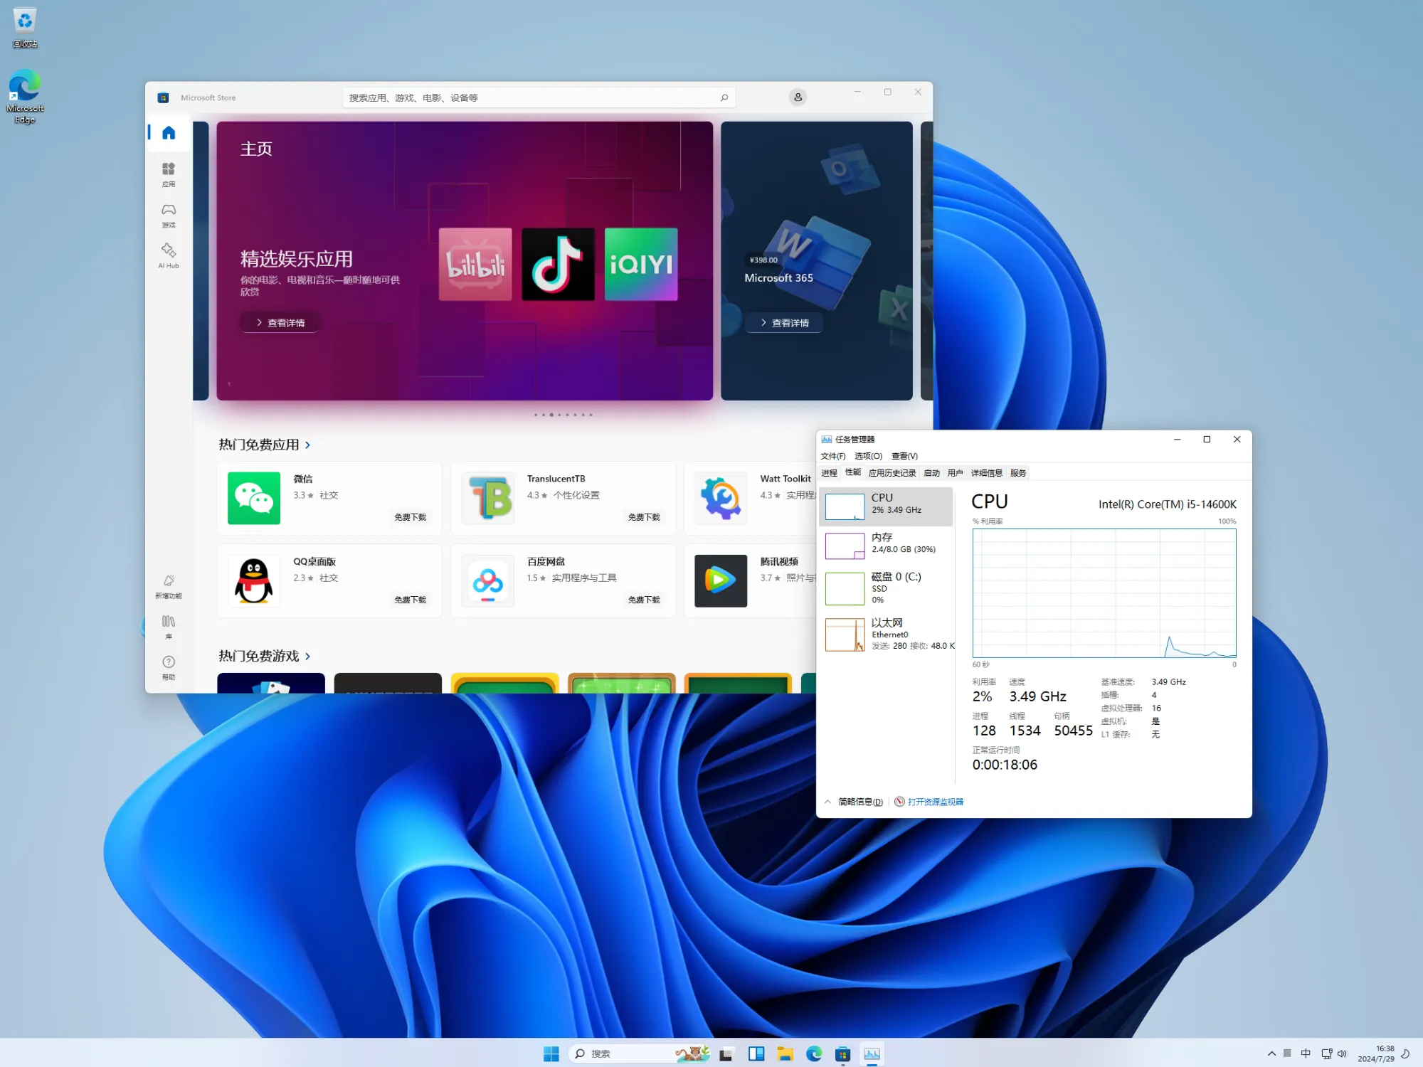Select the 以太网 Ethernet0 panel
The width and height of the screenshot is (1423, 1067).
pos(887,633)
